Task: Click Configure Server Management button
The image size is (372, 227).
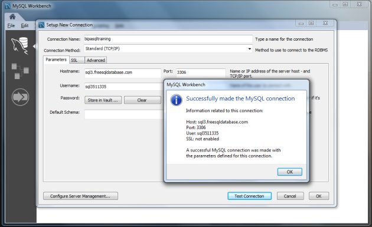Action: (80, 196)
